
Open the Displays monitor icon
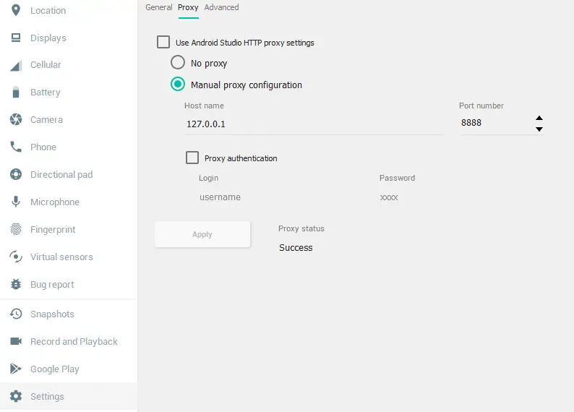coord(16,38)
